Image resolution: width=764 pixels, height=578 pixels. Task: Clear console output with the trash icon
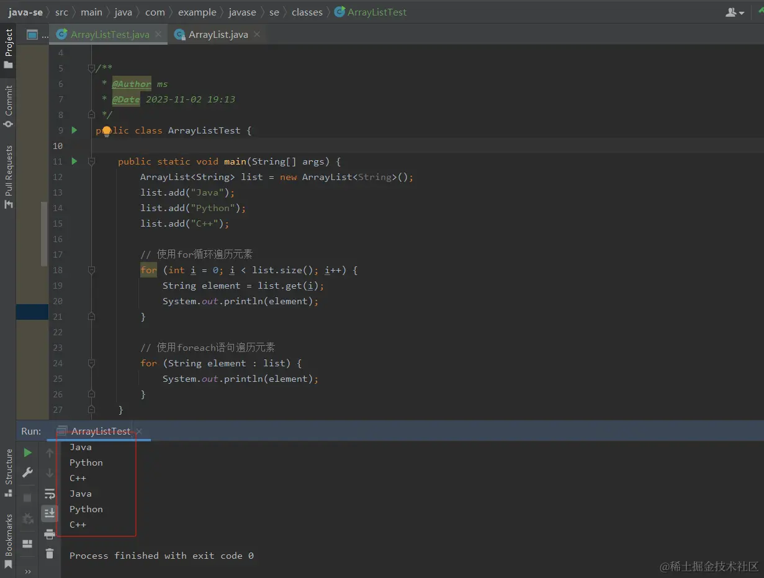[50, 554]
